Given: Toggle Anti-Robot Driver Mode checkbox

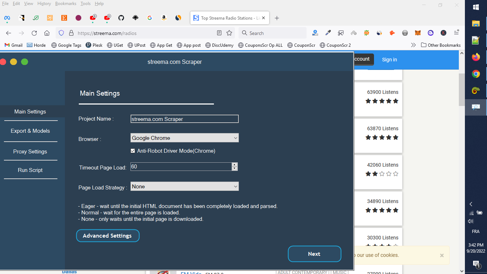Looking at the screenshot, I should click(133, 151).
